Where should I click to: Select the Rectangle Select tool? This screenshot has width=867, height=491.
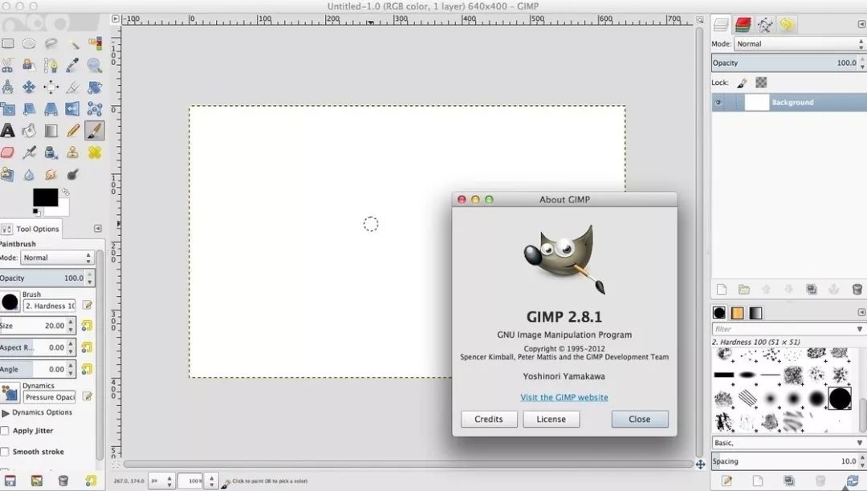7,44
